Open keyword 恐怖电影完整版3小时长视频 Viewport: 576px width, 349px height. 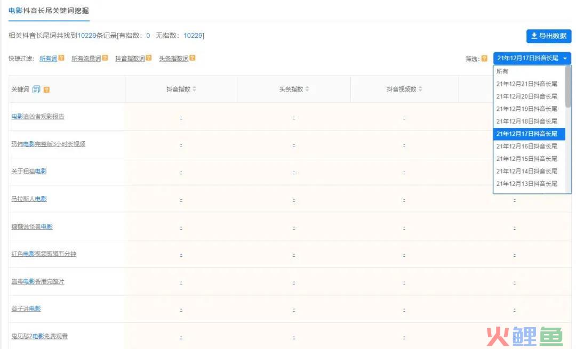[x=48, y=144]
